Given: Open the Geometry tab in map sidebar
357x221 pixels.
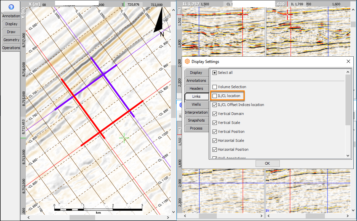Looking at the screenshot, I should point(11,40).
